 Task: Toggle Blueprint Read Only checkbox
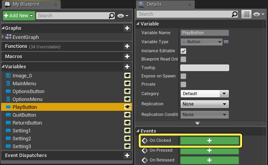pyautogui.click(x=183, y=59)
